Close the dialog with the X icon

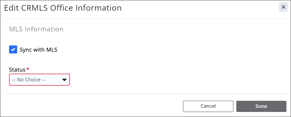[283, 7]
